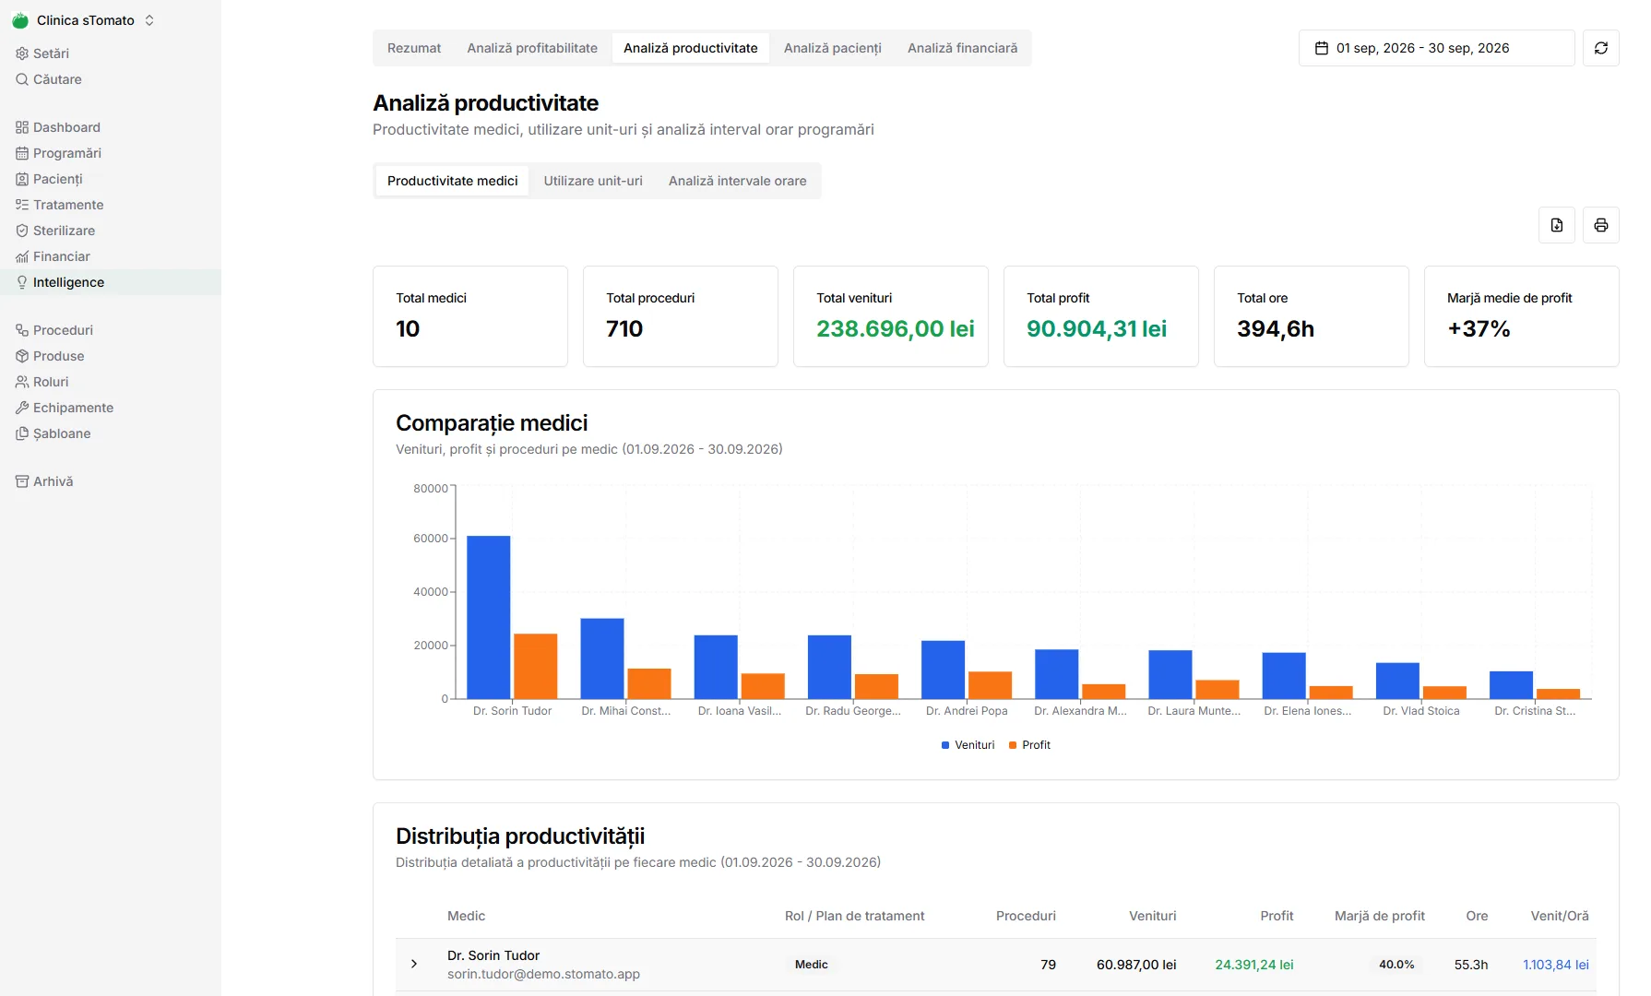Open the Financiar section
The image size is (1651, 996).
click(53, 256)
